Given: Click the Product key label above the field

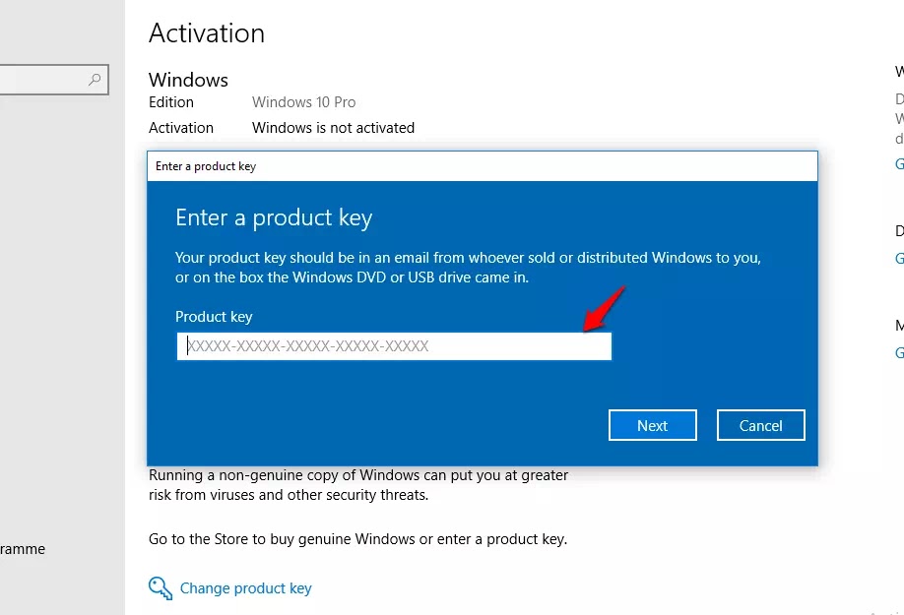Looking at the screenshot, I should pos(214,317).
